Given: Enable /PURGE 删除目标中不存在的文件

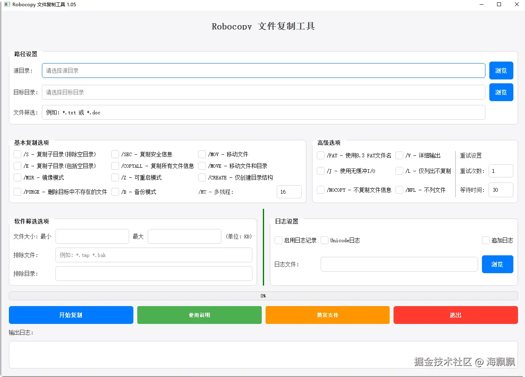Looking at the screenshot, I should (17, 191).
